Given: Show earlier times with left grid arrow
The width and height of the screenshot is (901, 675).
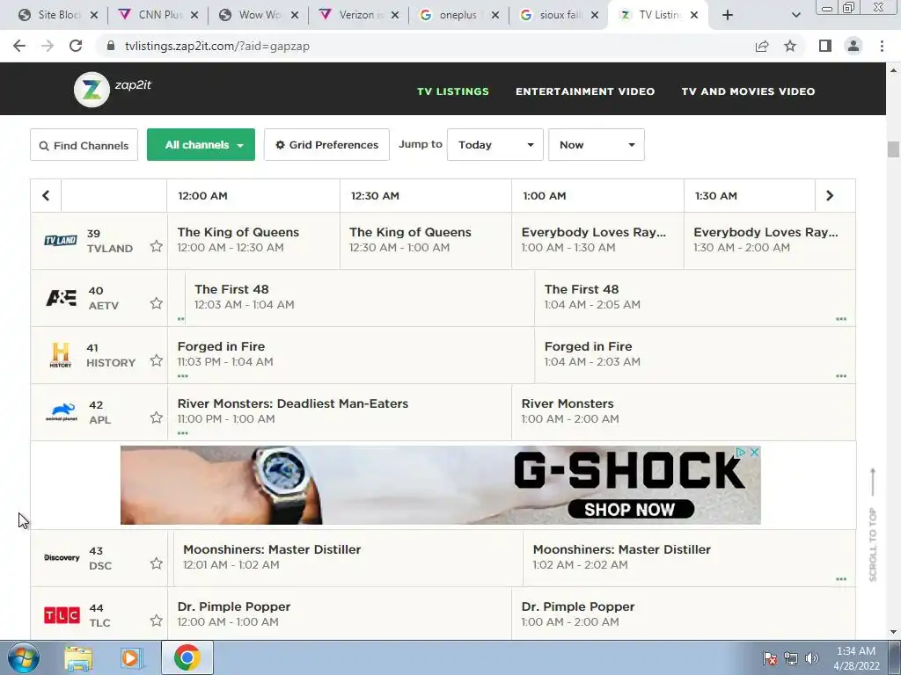Looking at the screenshot, I should (46, 196).
